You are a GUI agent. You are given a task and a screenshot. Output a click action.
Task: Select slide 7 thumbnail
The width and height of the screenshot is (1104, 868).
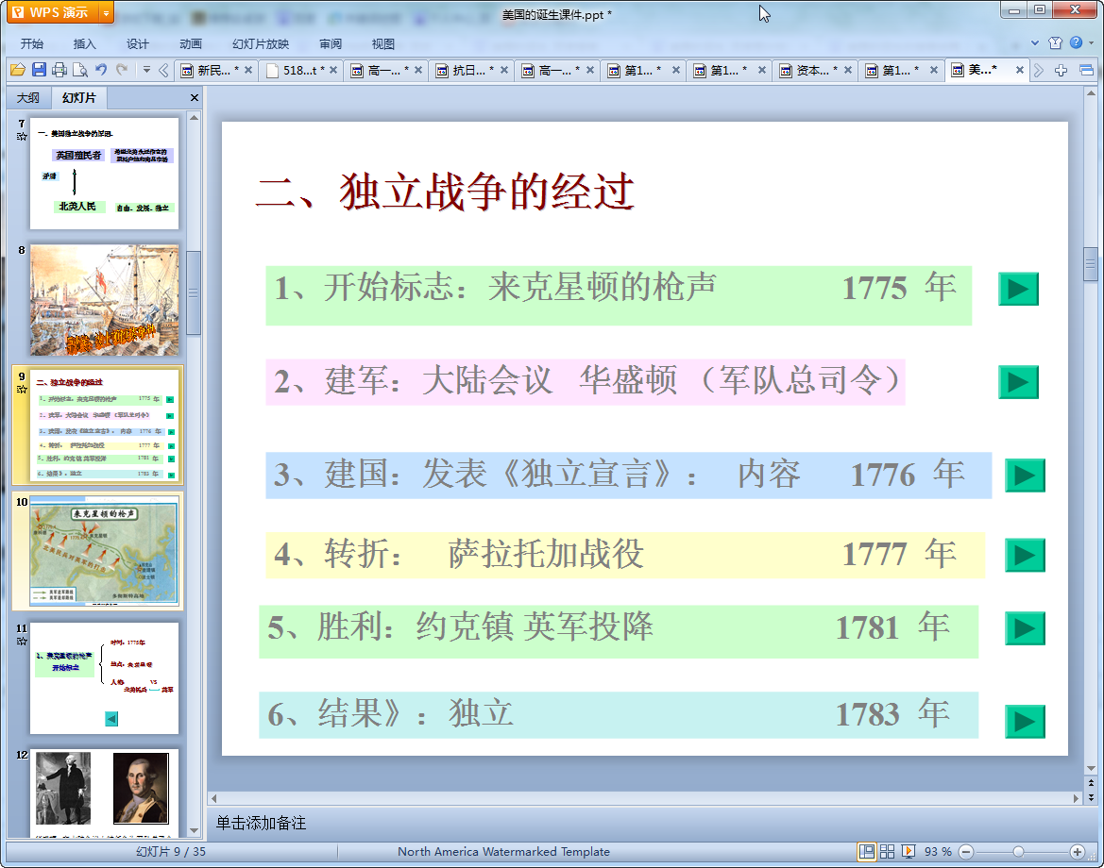104,174
